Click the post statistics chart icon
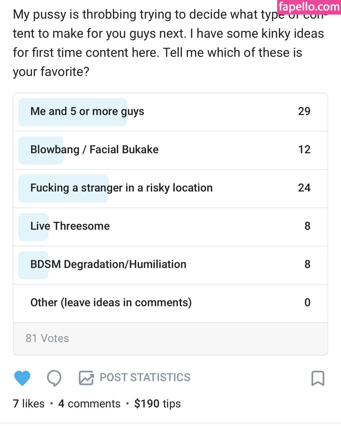The height and width of the screenshot is (426, 341). click(86, 378)
